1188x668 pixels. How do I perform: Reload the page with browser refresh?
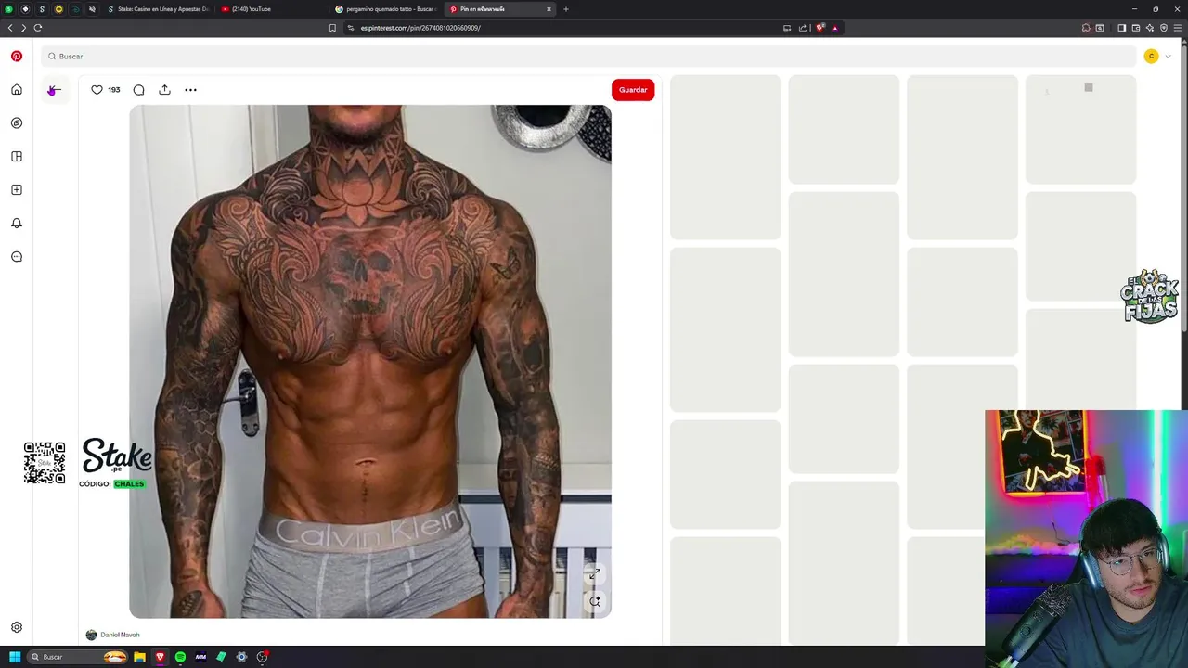[x=38, y=28]
